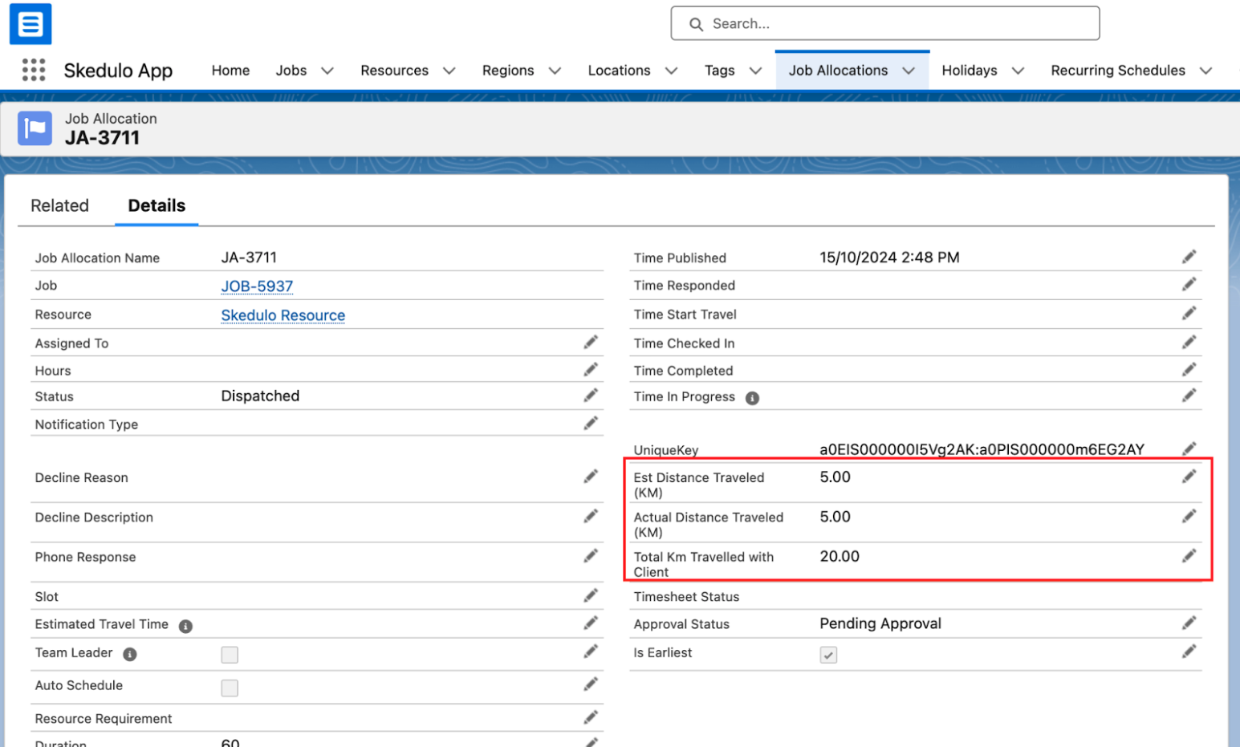Open the Resources nav item
The image size is (1240, 747).
[394, 71]
